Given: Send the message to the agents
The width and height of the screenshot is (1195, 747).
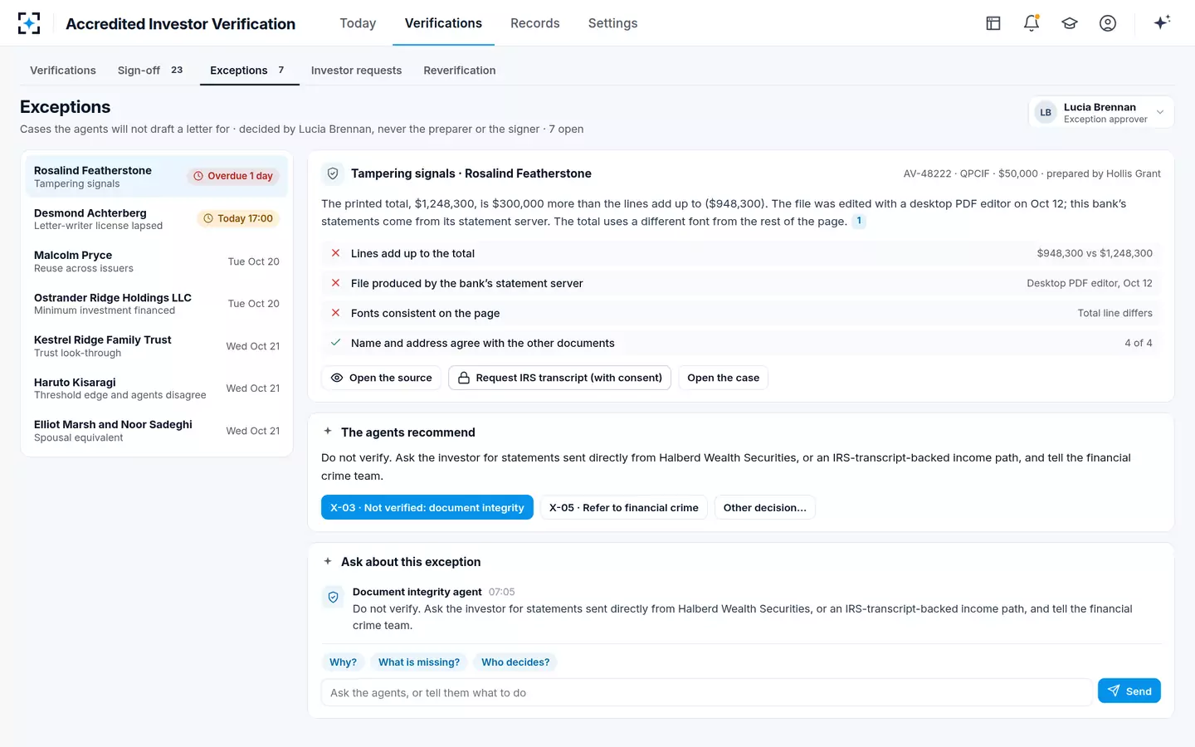Looking at the screenshot, I should pyautogui.click(x=1129, y=691).
